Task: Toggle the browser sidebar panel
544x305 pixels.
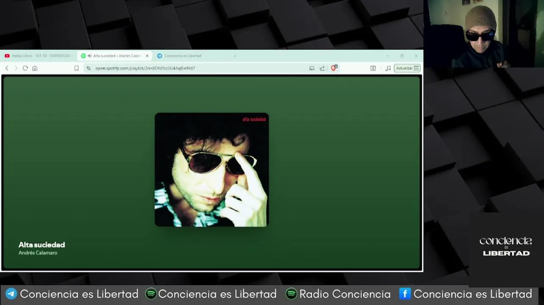Action: click(373, 68)
